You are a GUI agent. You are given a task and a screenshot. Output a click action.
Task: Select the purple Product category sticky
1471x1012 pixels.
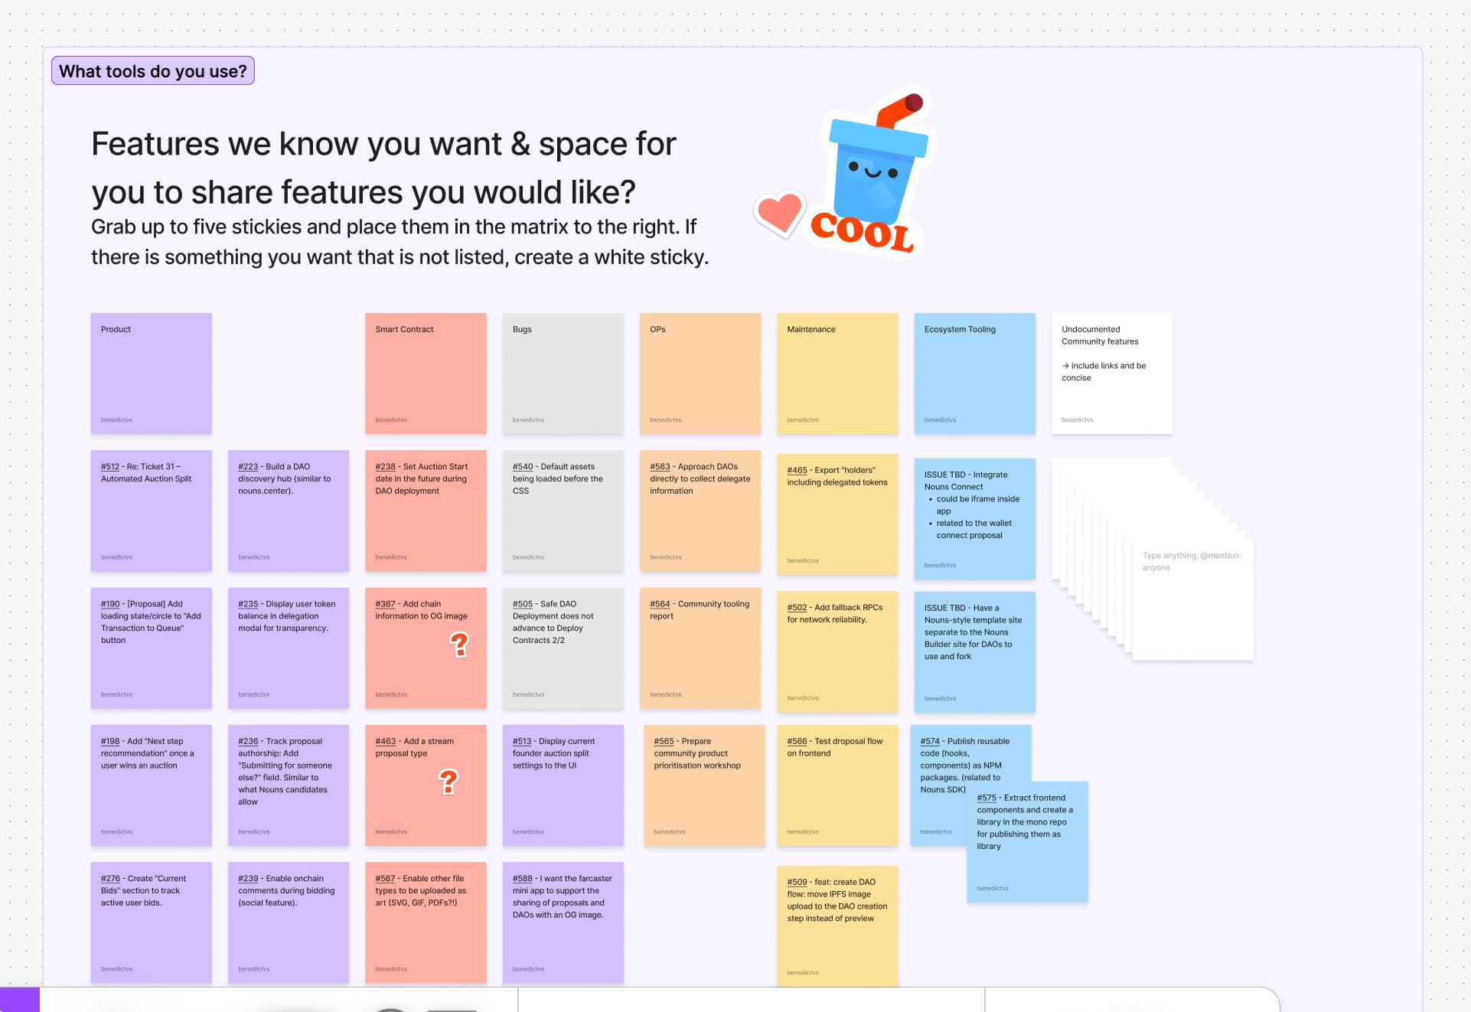point(151,374)
